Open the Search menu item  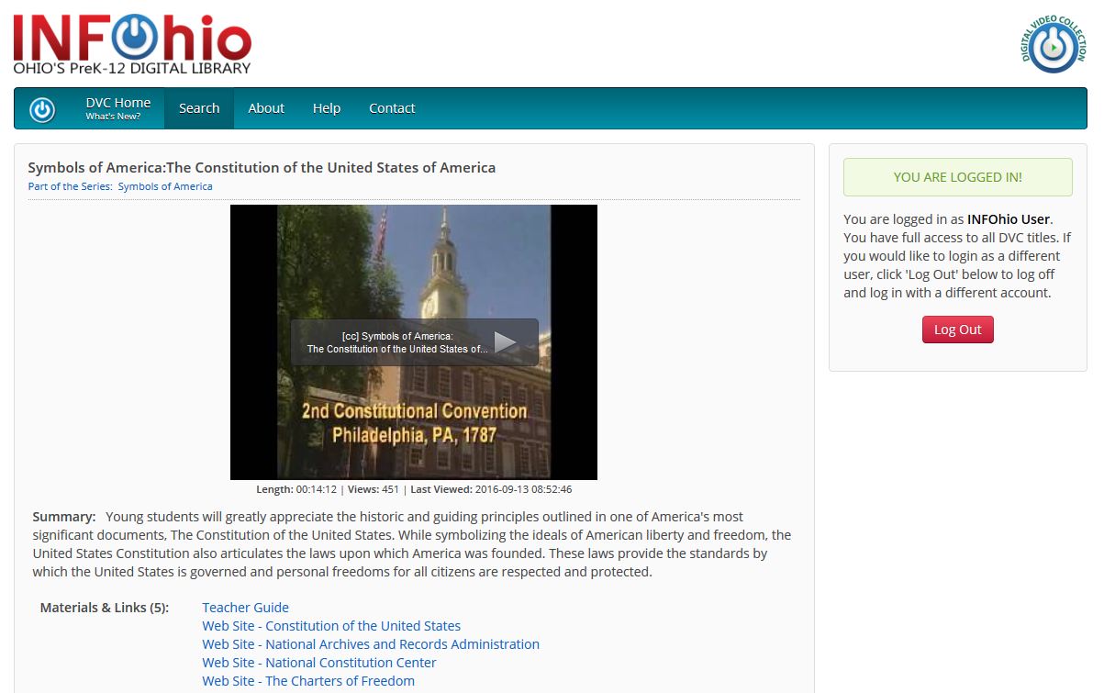click(199, 108)
